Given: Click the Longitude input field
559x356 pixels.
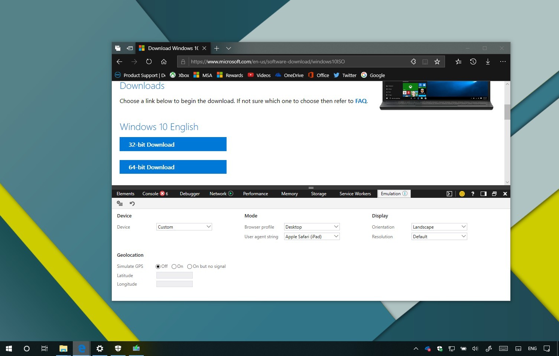Looking at the screenshot, I should (175, 284).
